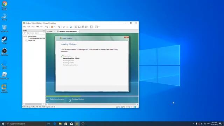The image size is (224, 126).
Task: Select Windows Vista x64 Edition in library tree
Action: [x=37, y=38]
